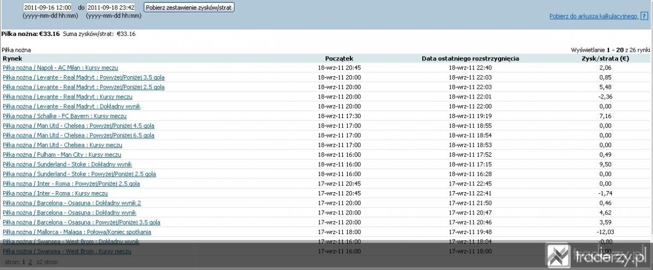Open Napoli - AC Milan Kursy meczu market
653x270 pixels.
point(60,68)
